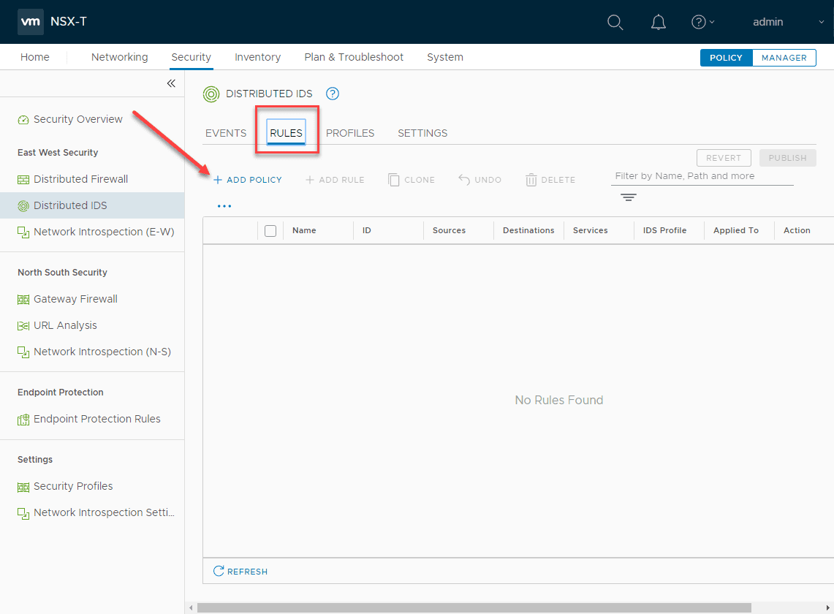Viewport: 834px width, 614px height.
Task: Switch to Policy mode toggle
Action: [x=726, y=58]
